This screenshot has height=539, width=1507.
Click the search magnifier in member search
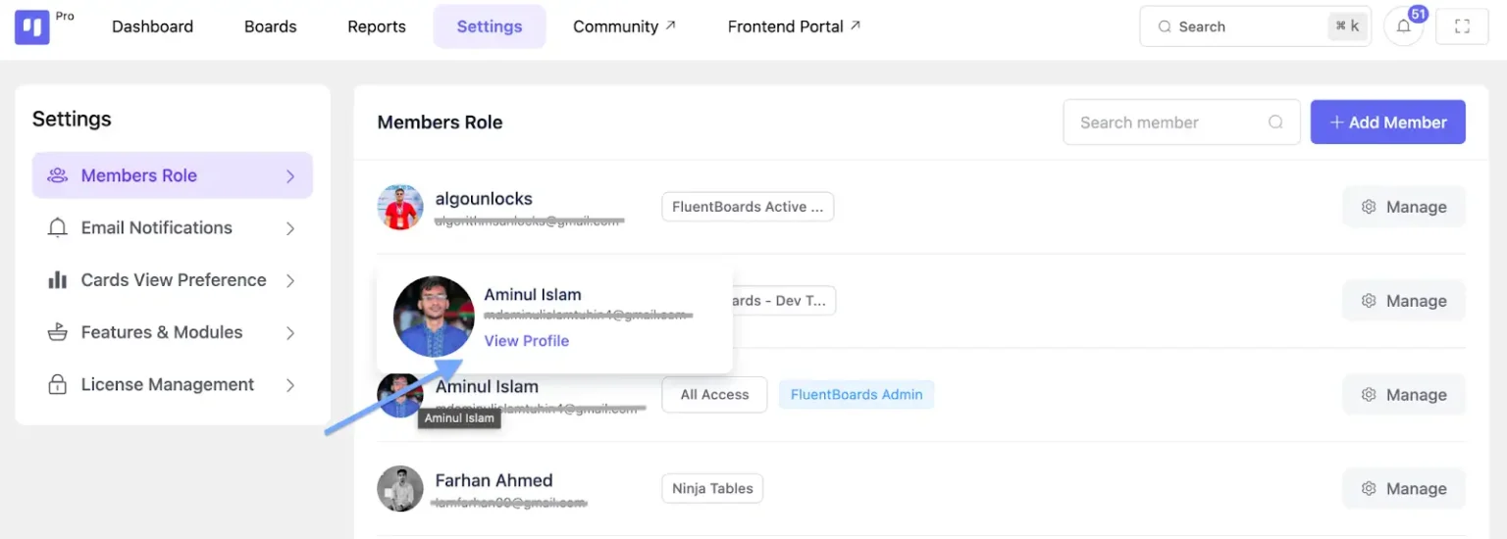(x=1275, y=122)
